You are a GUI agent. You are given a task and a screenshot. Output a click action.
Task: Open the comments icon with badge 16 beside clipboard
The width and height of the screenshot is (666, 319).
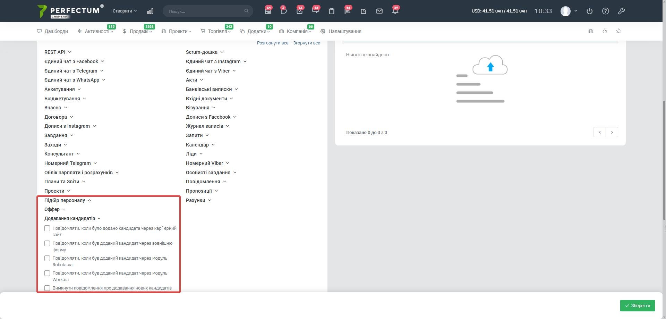[x=316, y=11]
